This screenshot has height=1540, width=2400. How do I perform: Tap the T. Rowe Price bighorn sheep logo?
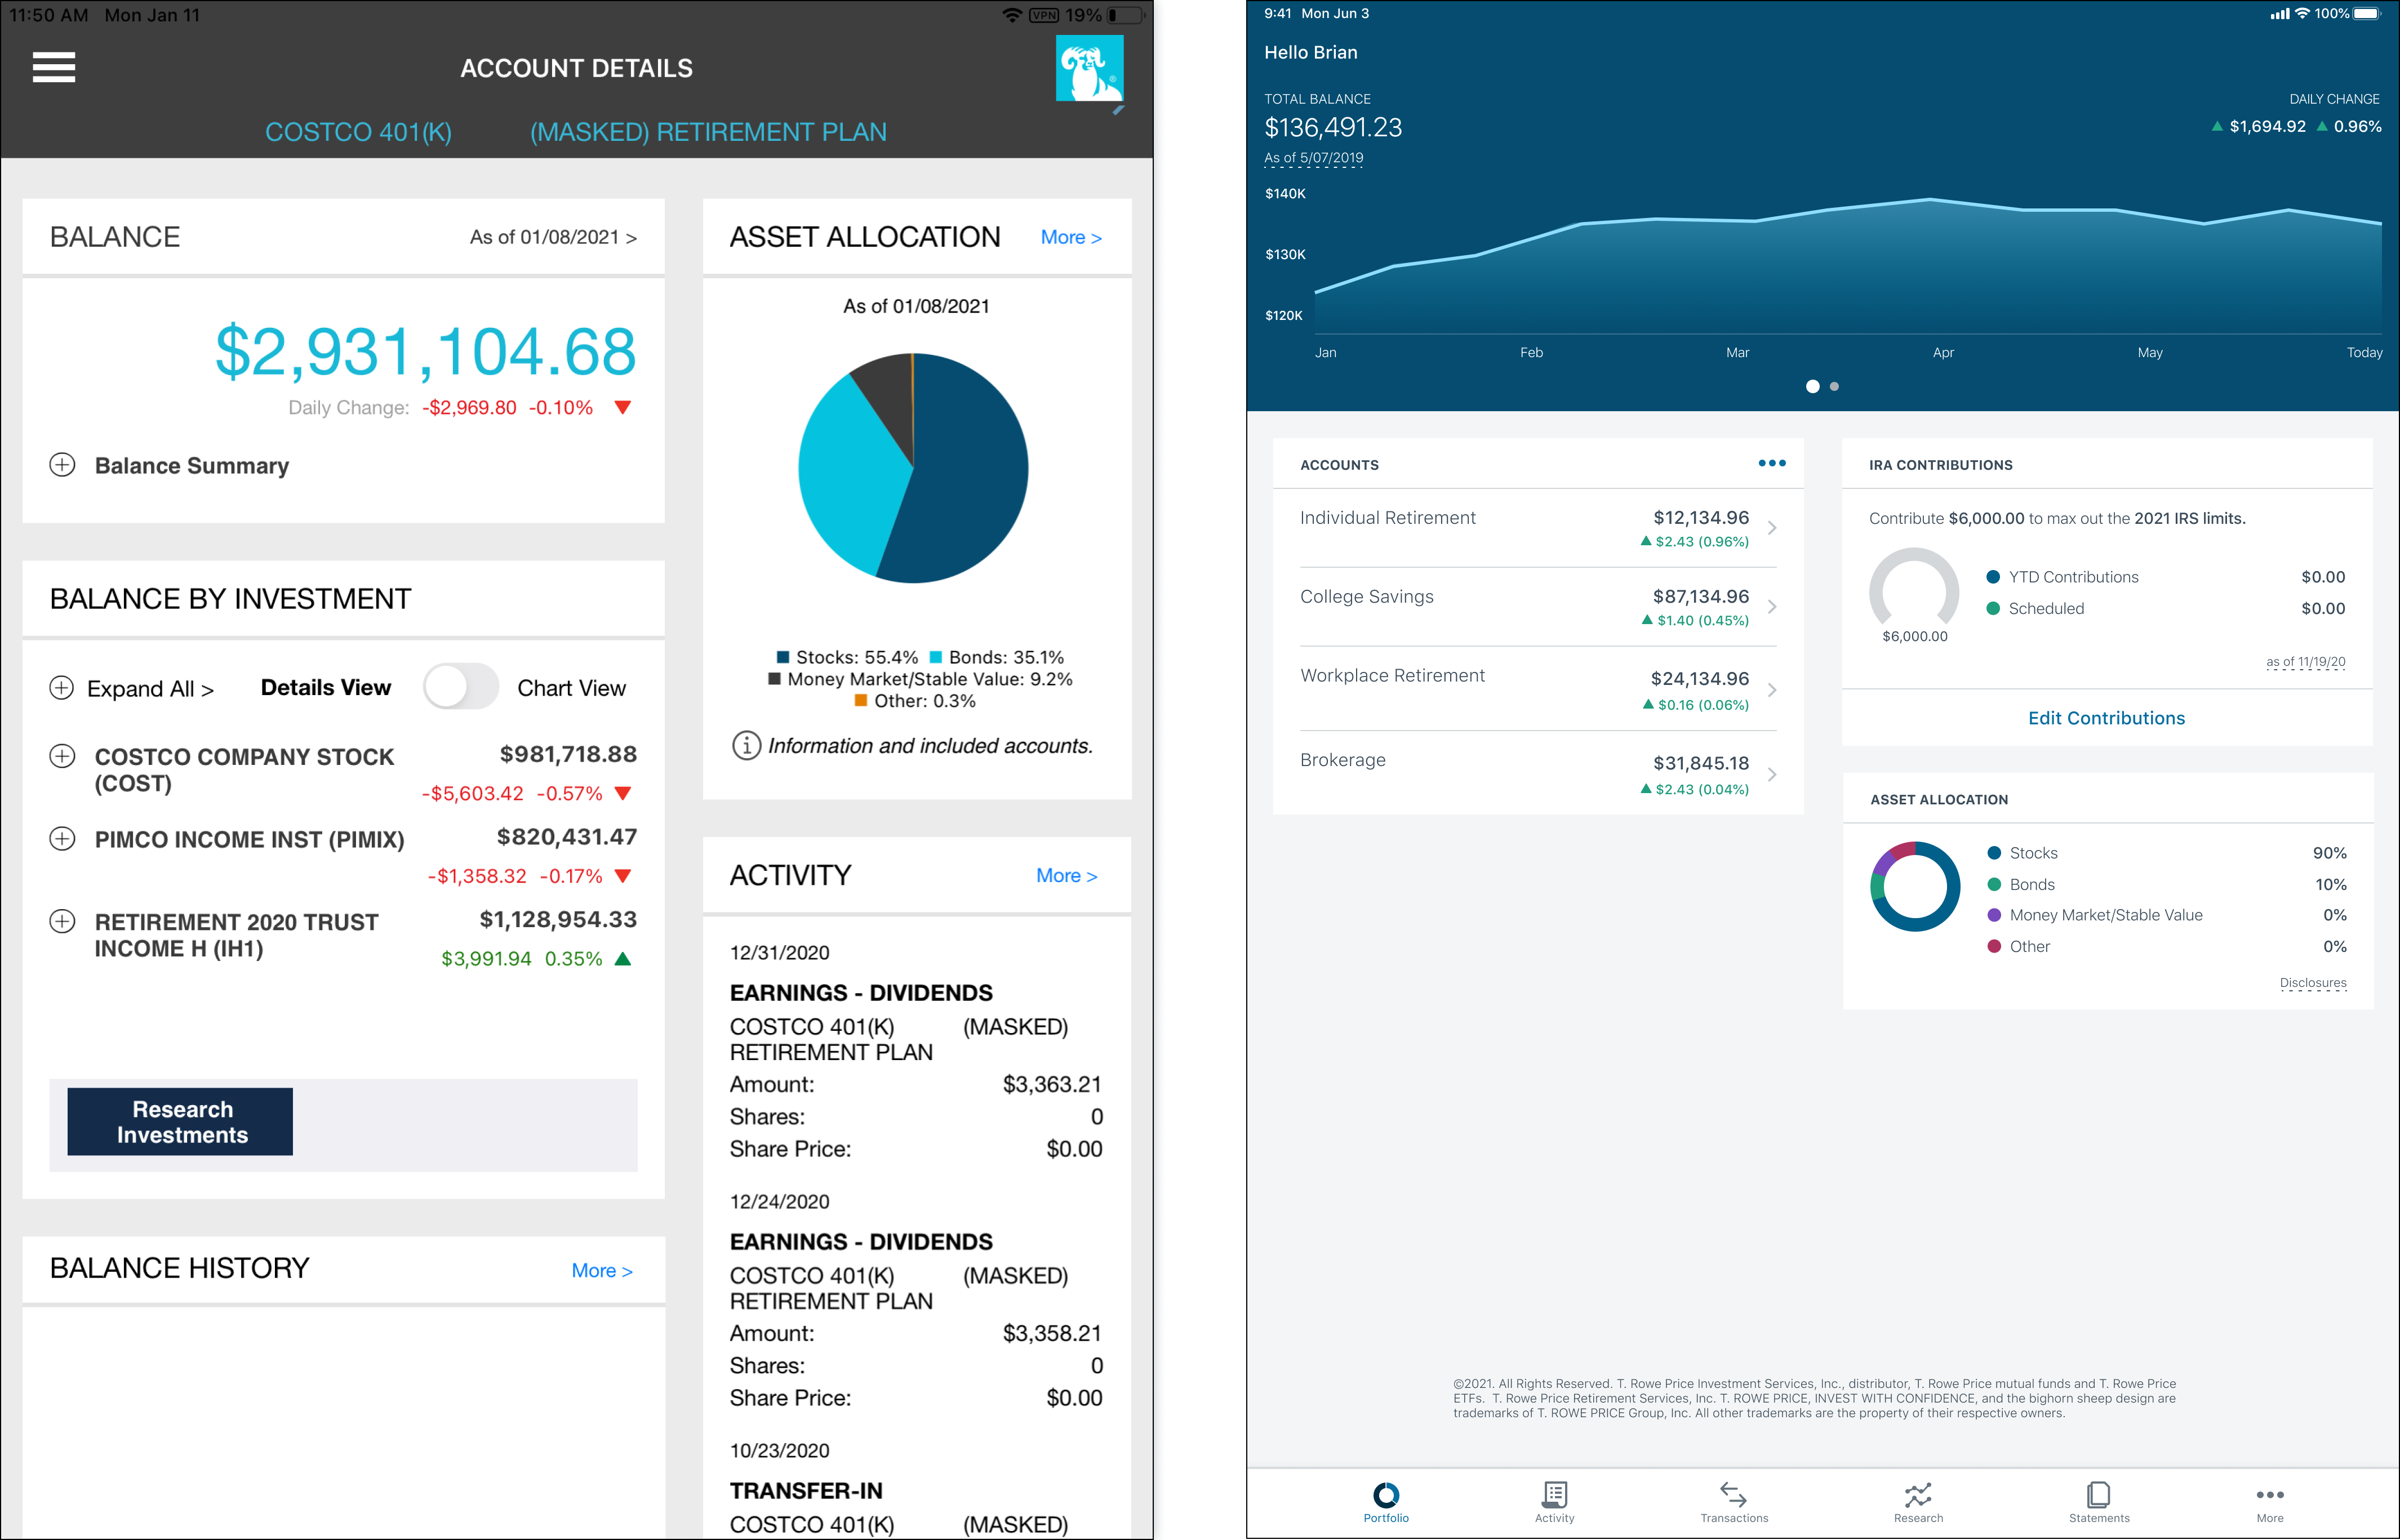point(1089,68)
